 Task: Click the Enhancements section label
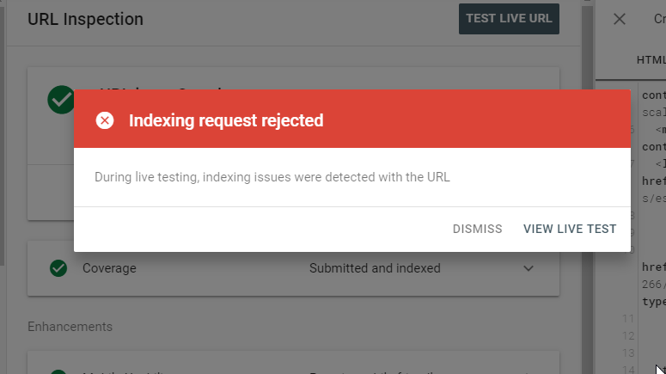click(x=70, y=327)
